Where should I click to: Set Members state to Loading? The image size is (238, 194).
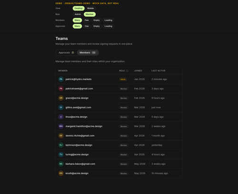(109, 20)
